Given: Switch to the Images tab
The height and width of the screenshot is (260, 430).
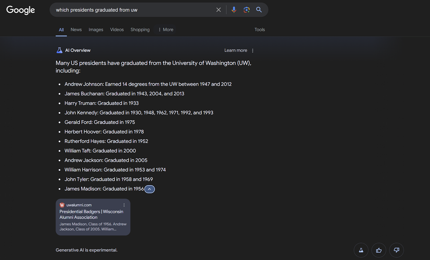Looking at the screenshot, I should [x=96, y=30].
